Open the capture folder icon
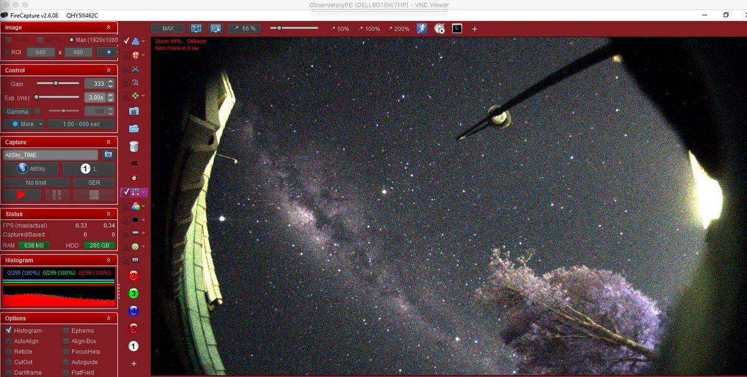Screen dimensions: 747x377 pos(134,128)
